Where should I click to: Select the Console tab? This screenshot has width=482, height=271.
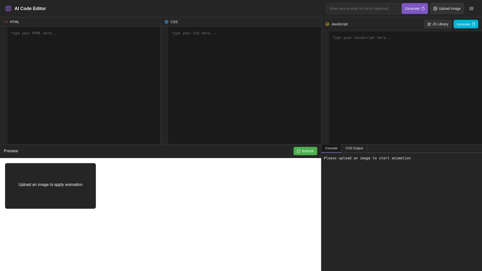click(x=331, y=148)
